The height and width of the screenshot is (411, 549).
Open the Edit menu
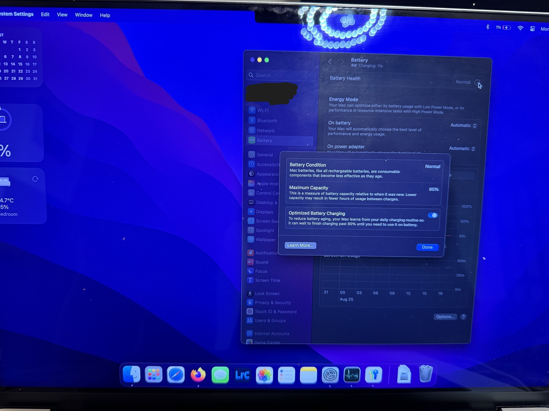[45, 14]
